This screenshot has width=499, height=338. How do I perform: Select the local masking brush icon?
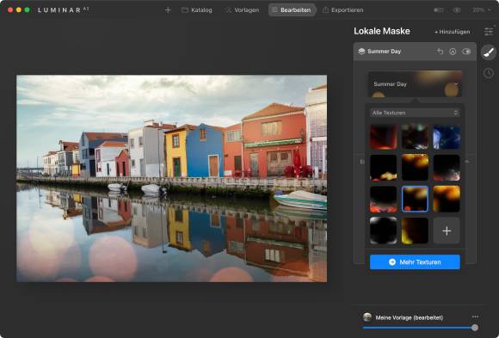(489, 52)
